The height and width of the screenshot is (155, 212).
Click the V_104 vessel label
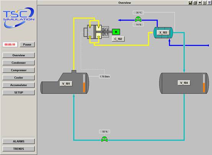184,83
